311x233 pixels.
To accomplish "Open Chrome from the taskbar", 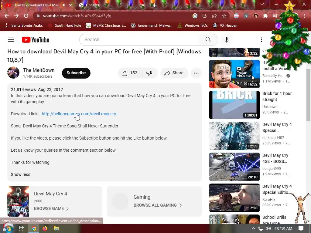I will (34, 228).
